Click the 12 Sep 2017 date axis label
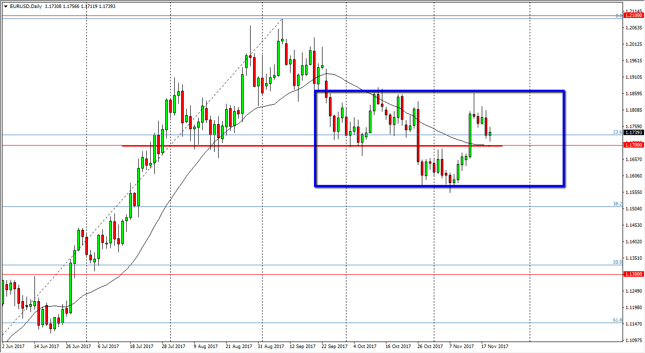 coord(302,346)
